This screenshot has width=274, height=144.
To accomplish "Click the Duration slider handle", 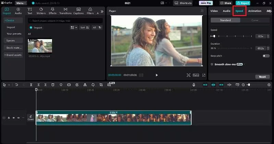I will point(251,48).
